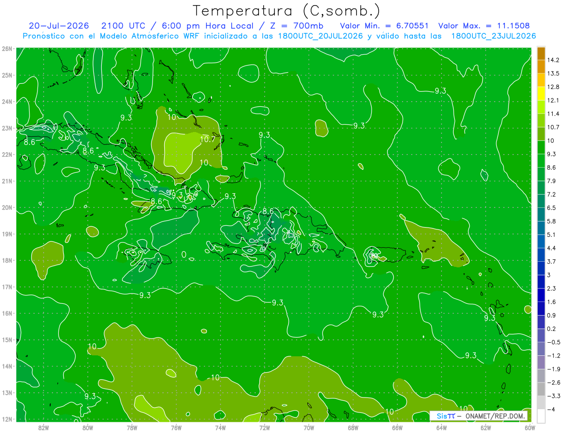Image resolution: width=563 pixels, height=434 pixels.
Task: Click the 62W longitude axis label
Action: point(486,427)
